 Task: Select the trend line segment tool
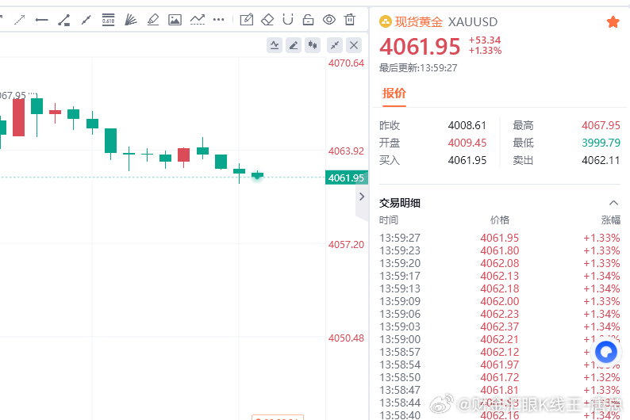(64, 20)
